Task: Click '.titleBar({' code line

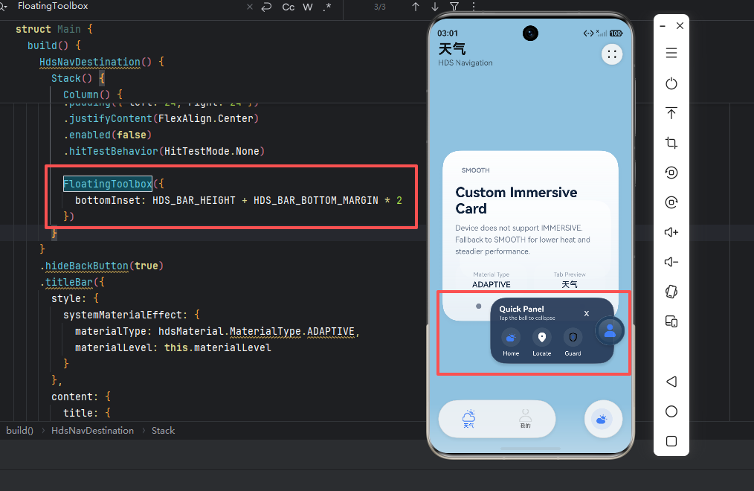Action: pos(72,282)
